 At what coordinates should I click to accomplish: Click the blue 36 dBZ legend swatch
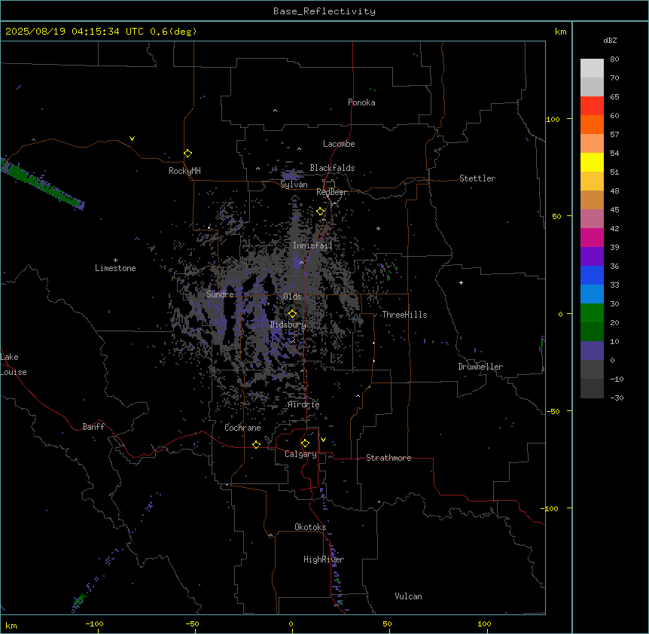point(592,275)
